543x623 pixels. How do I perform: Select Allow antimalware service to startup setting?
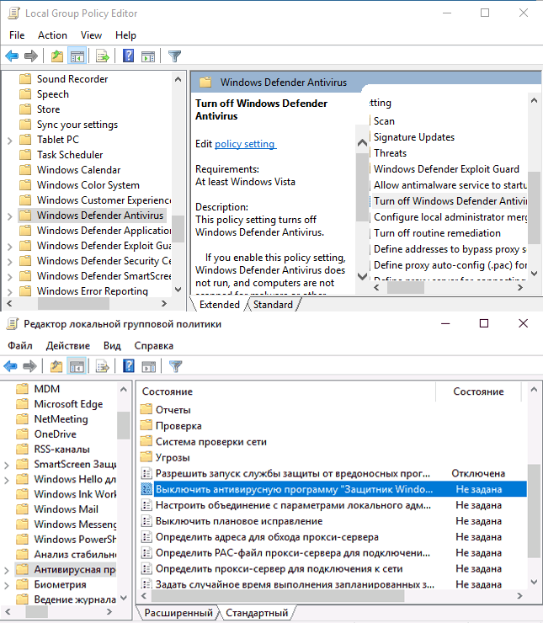[x=450, y=185]
